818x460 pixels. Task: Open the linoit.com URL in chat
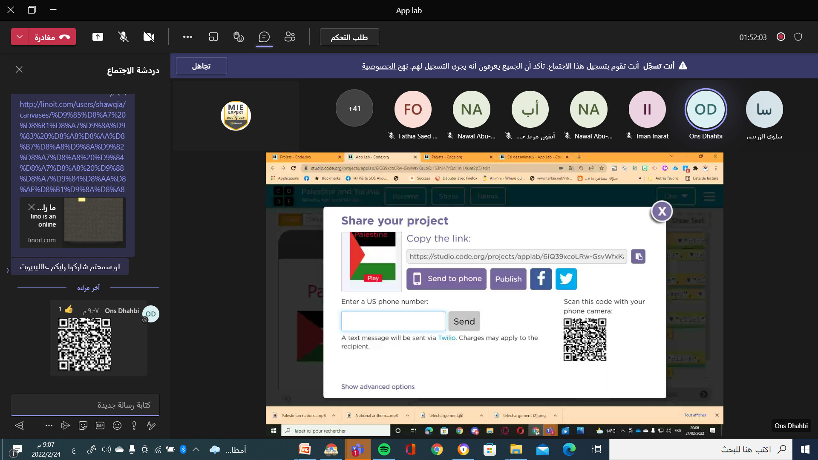click(72, 147)
